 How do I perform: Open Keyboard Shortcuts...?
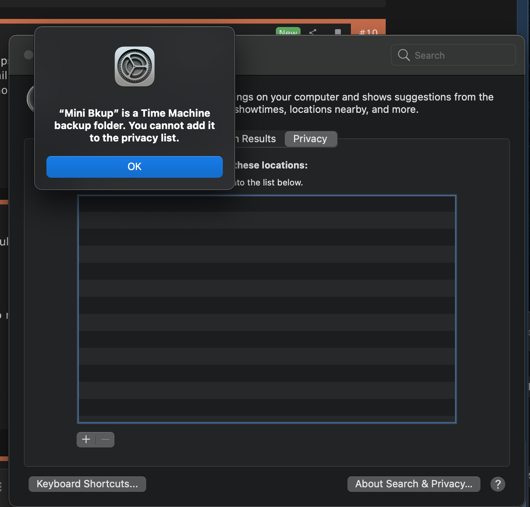[x=87, y=484]
